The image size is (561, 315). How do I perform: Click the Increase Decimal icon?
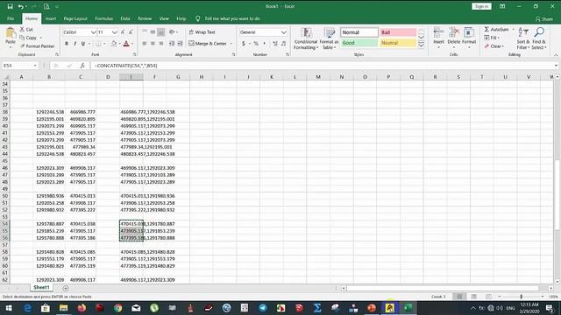click(275, 44)
